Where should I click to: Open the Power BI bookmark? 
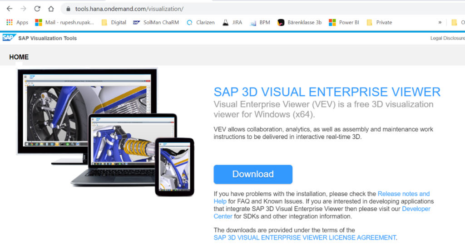[x=344, y=22]
